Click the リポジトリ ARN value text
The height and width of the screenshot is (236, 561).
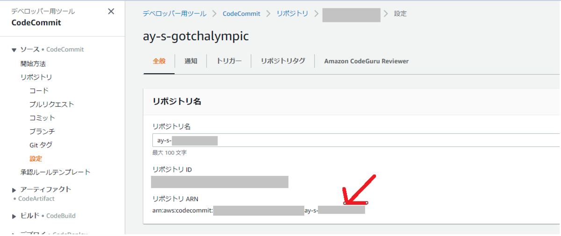click(259, 211)
